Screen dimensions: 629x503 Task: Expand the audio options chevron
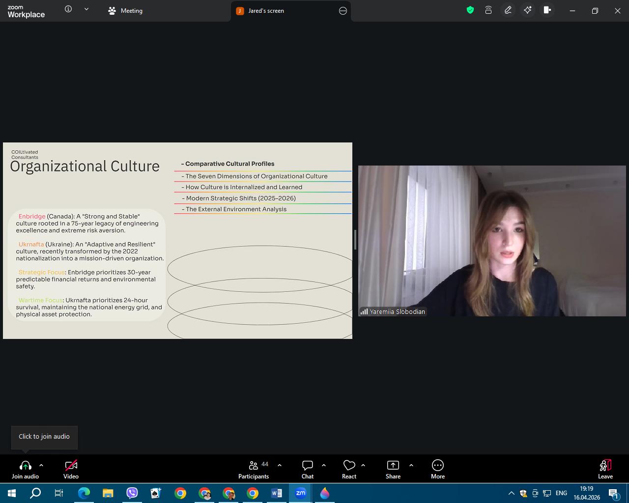pyautogui.click(x=41, y=465)
